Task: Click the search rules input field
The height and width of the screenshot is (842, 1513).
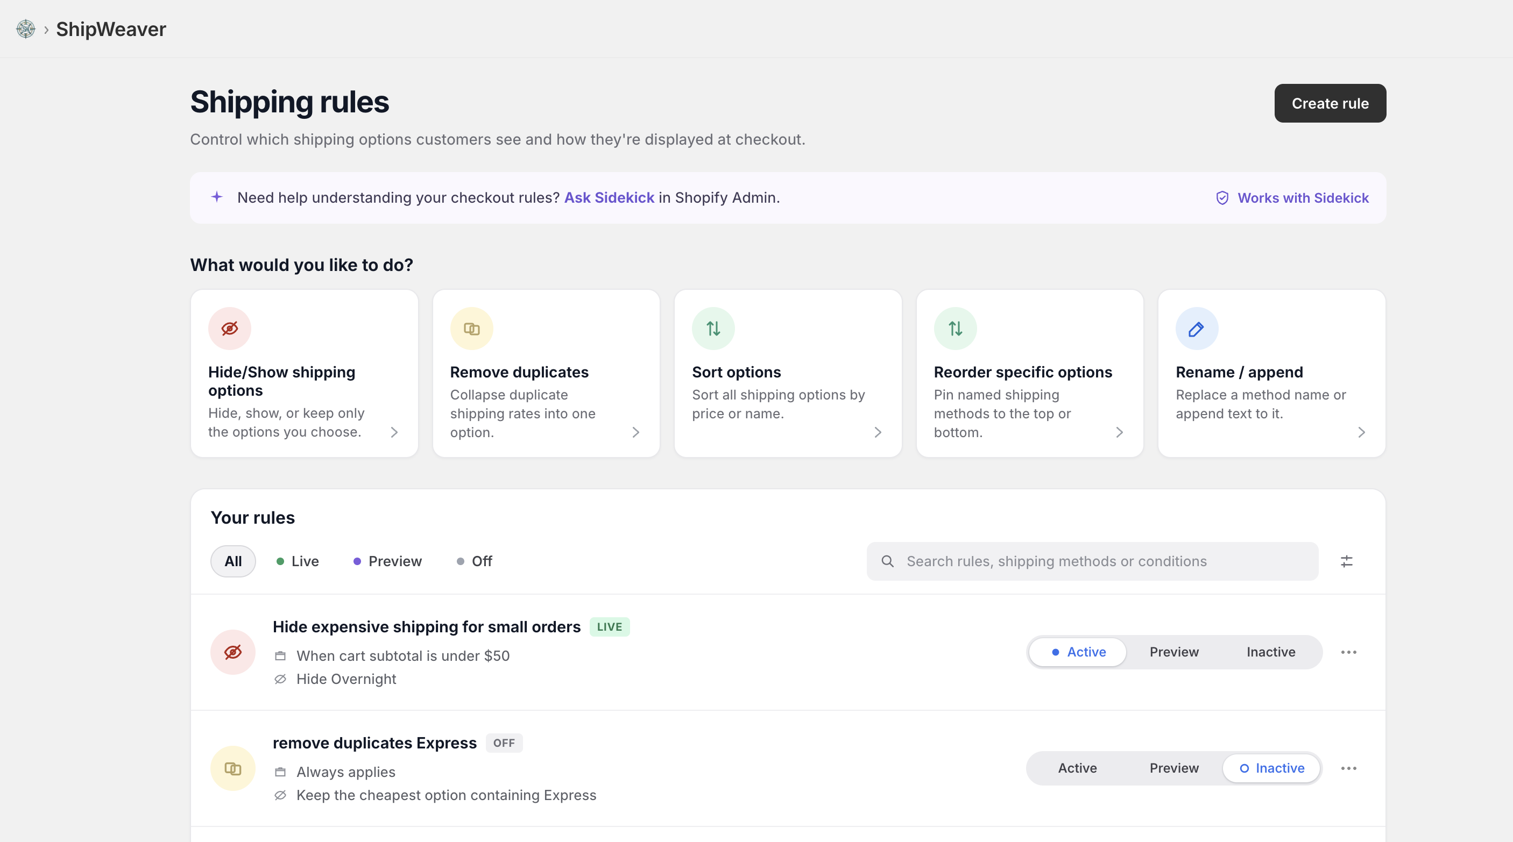Action: [x=1092, y=561]
